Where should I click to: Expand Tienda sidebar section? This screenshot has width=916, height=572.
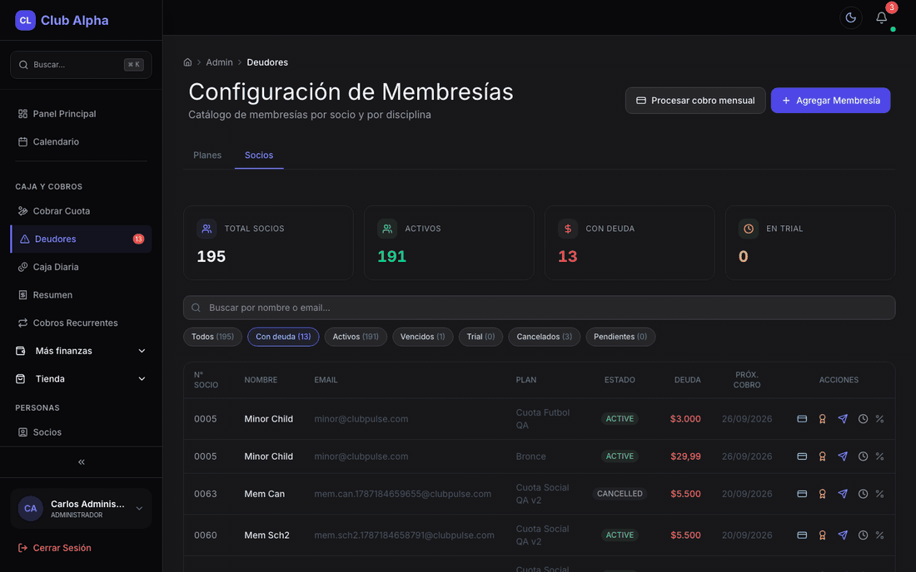[82, 378]
